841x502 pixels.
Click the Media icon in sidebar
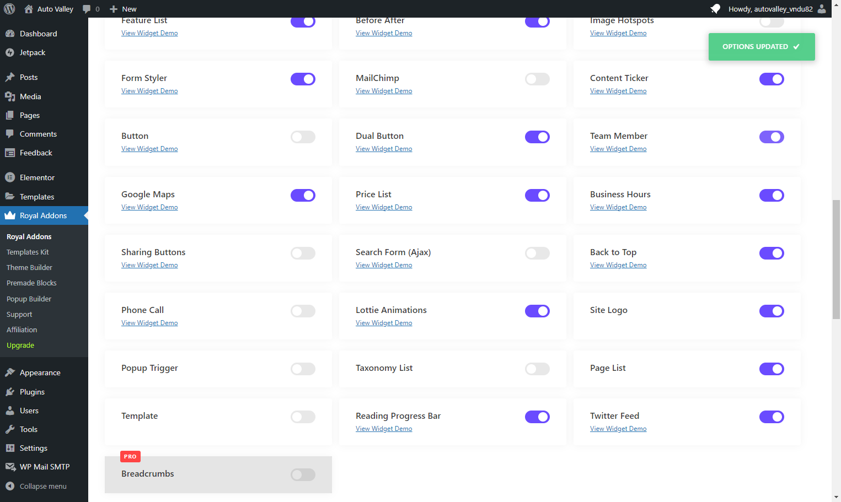10,96
